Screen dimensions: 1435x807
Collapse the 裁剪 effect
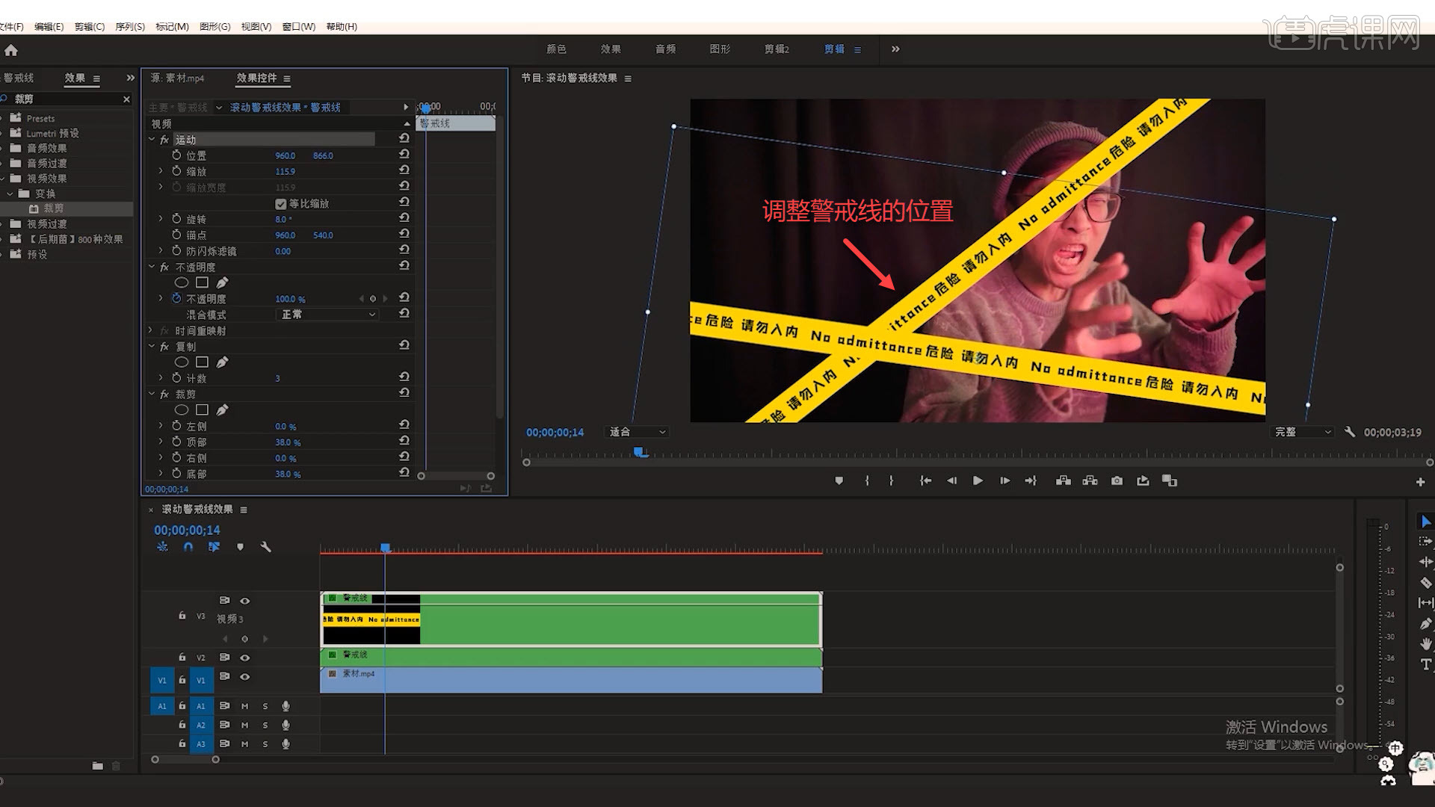tap(152, 394)
